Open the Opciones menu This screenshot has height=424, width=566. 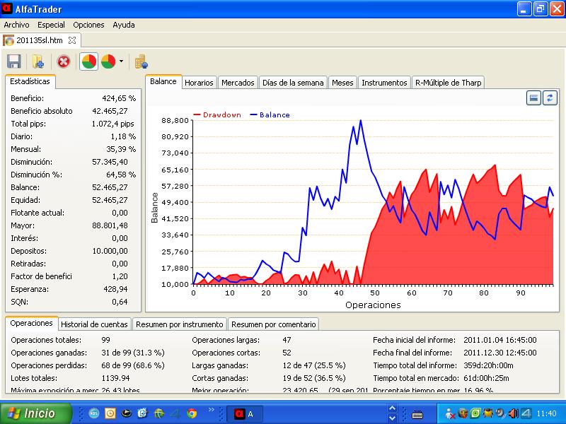coord(88,25)
